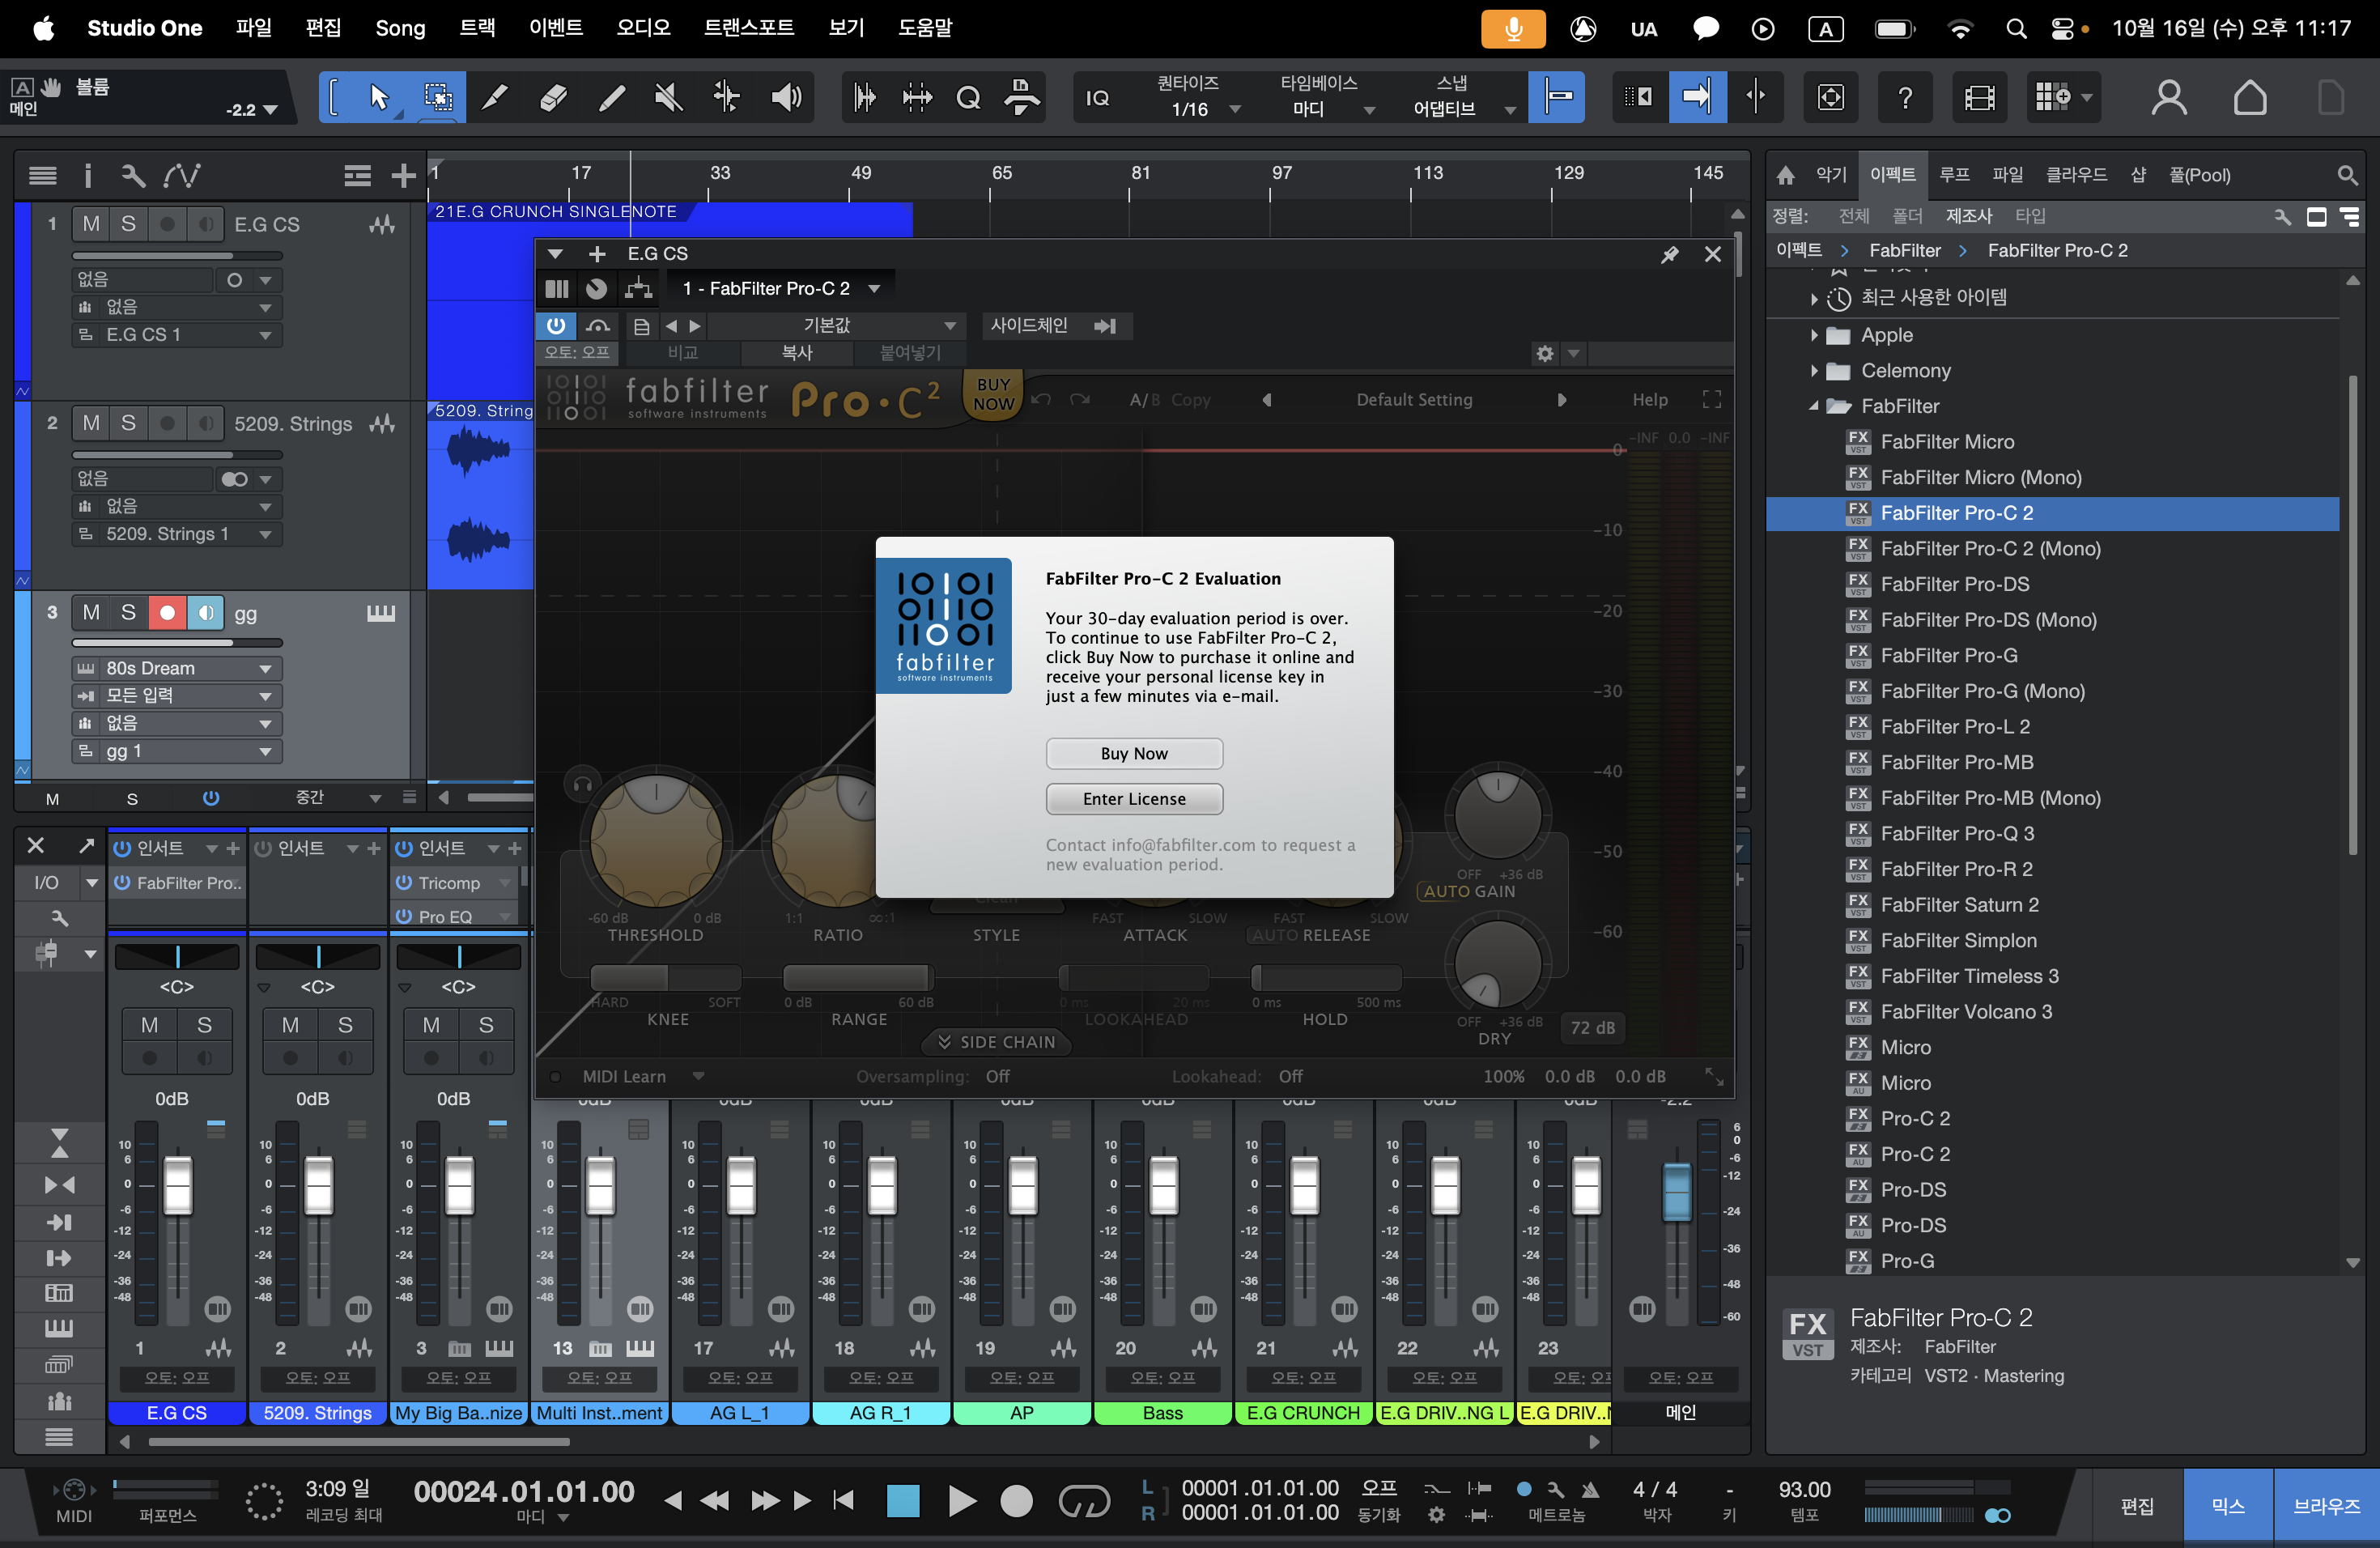The width and height of the screenshot is (2380, 1548).
Task: Open the 트랜스포트 menu
Action: click(748, 28)
